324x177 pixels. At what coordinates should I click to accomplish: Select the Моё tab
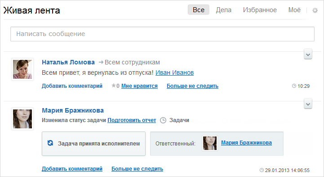click(x=294, y=10)
